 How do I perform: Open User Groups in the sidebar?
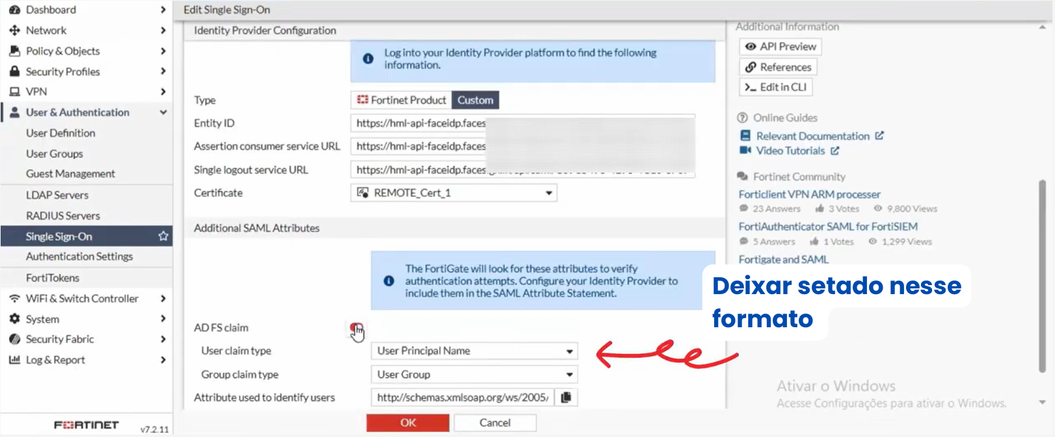[55, 154]
